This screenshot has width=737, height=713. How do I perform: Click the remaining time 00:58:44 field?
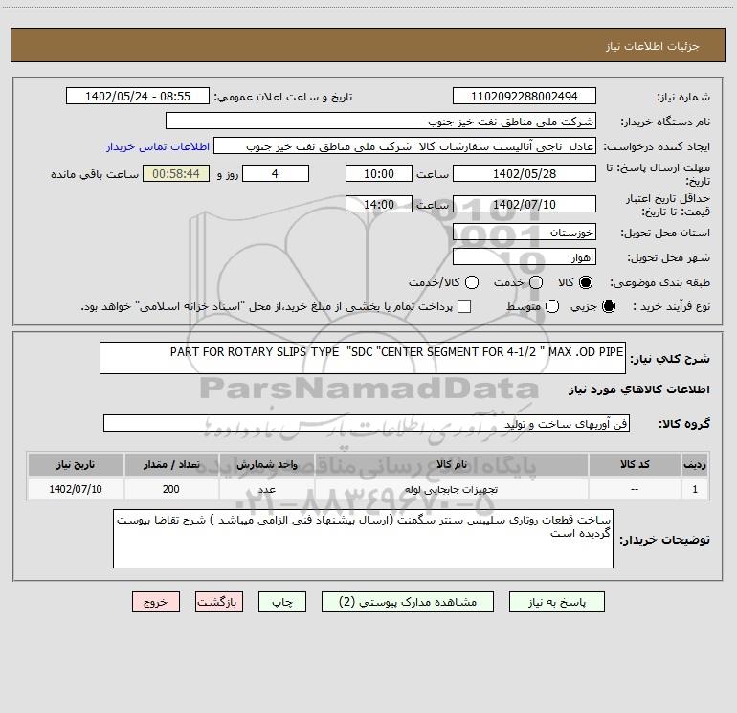pos(175,174)
